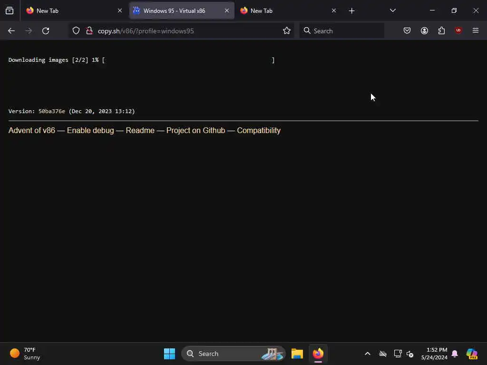Open the weather widget showing 70°F Sunny
Viewport: 487px width, 365px height.
coord(25,354)
